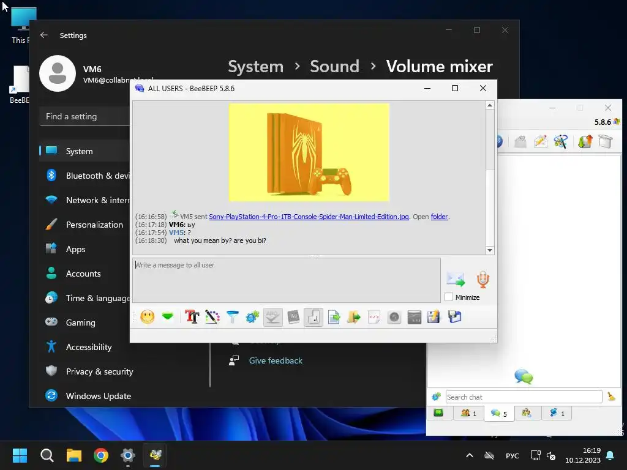
Task: Click the envelope with pencil compose icon
Action: 540,141
